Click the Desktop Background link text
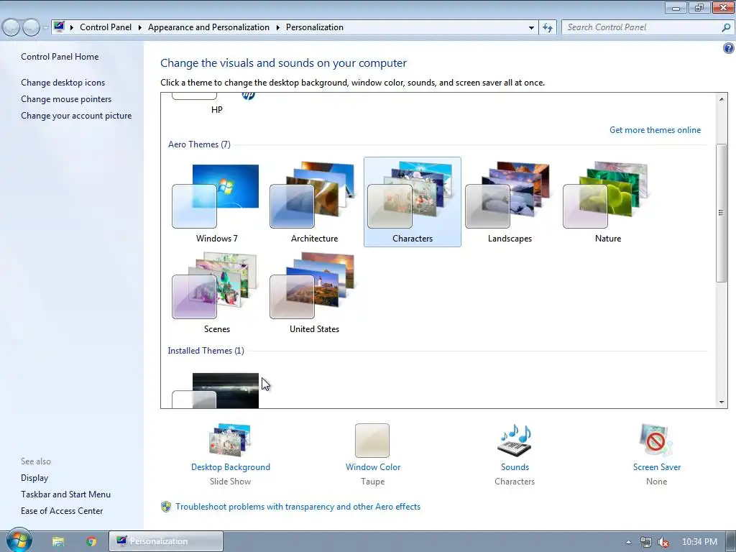This screenshot has width=736, height=552. 231,467
